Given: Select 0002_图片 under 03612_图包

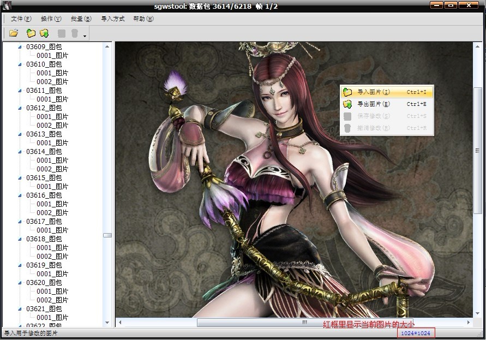Looking at the screenshot, I should click(52, 126).
